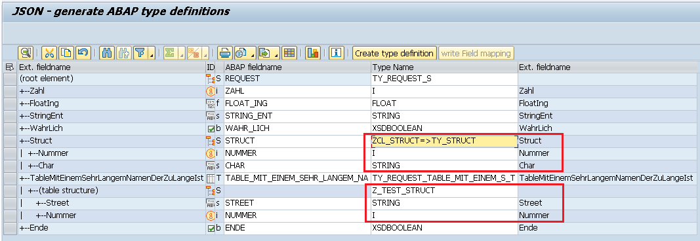700x241 pixels.
Task: Click the Z_TEST_STRUCT type name cell
Action: point(444,191)
